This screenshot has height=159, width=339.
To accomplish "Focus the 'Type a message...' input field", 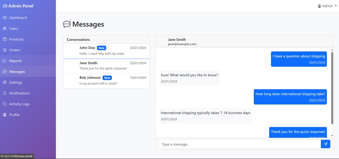I will coord(239,144).
